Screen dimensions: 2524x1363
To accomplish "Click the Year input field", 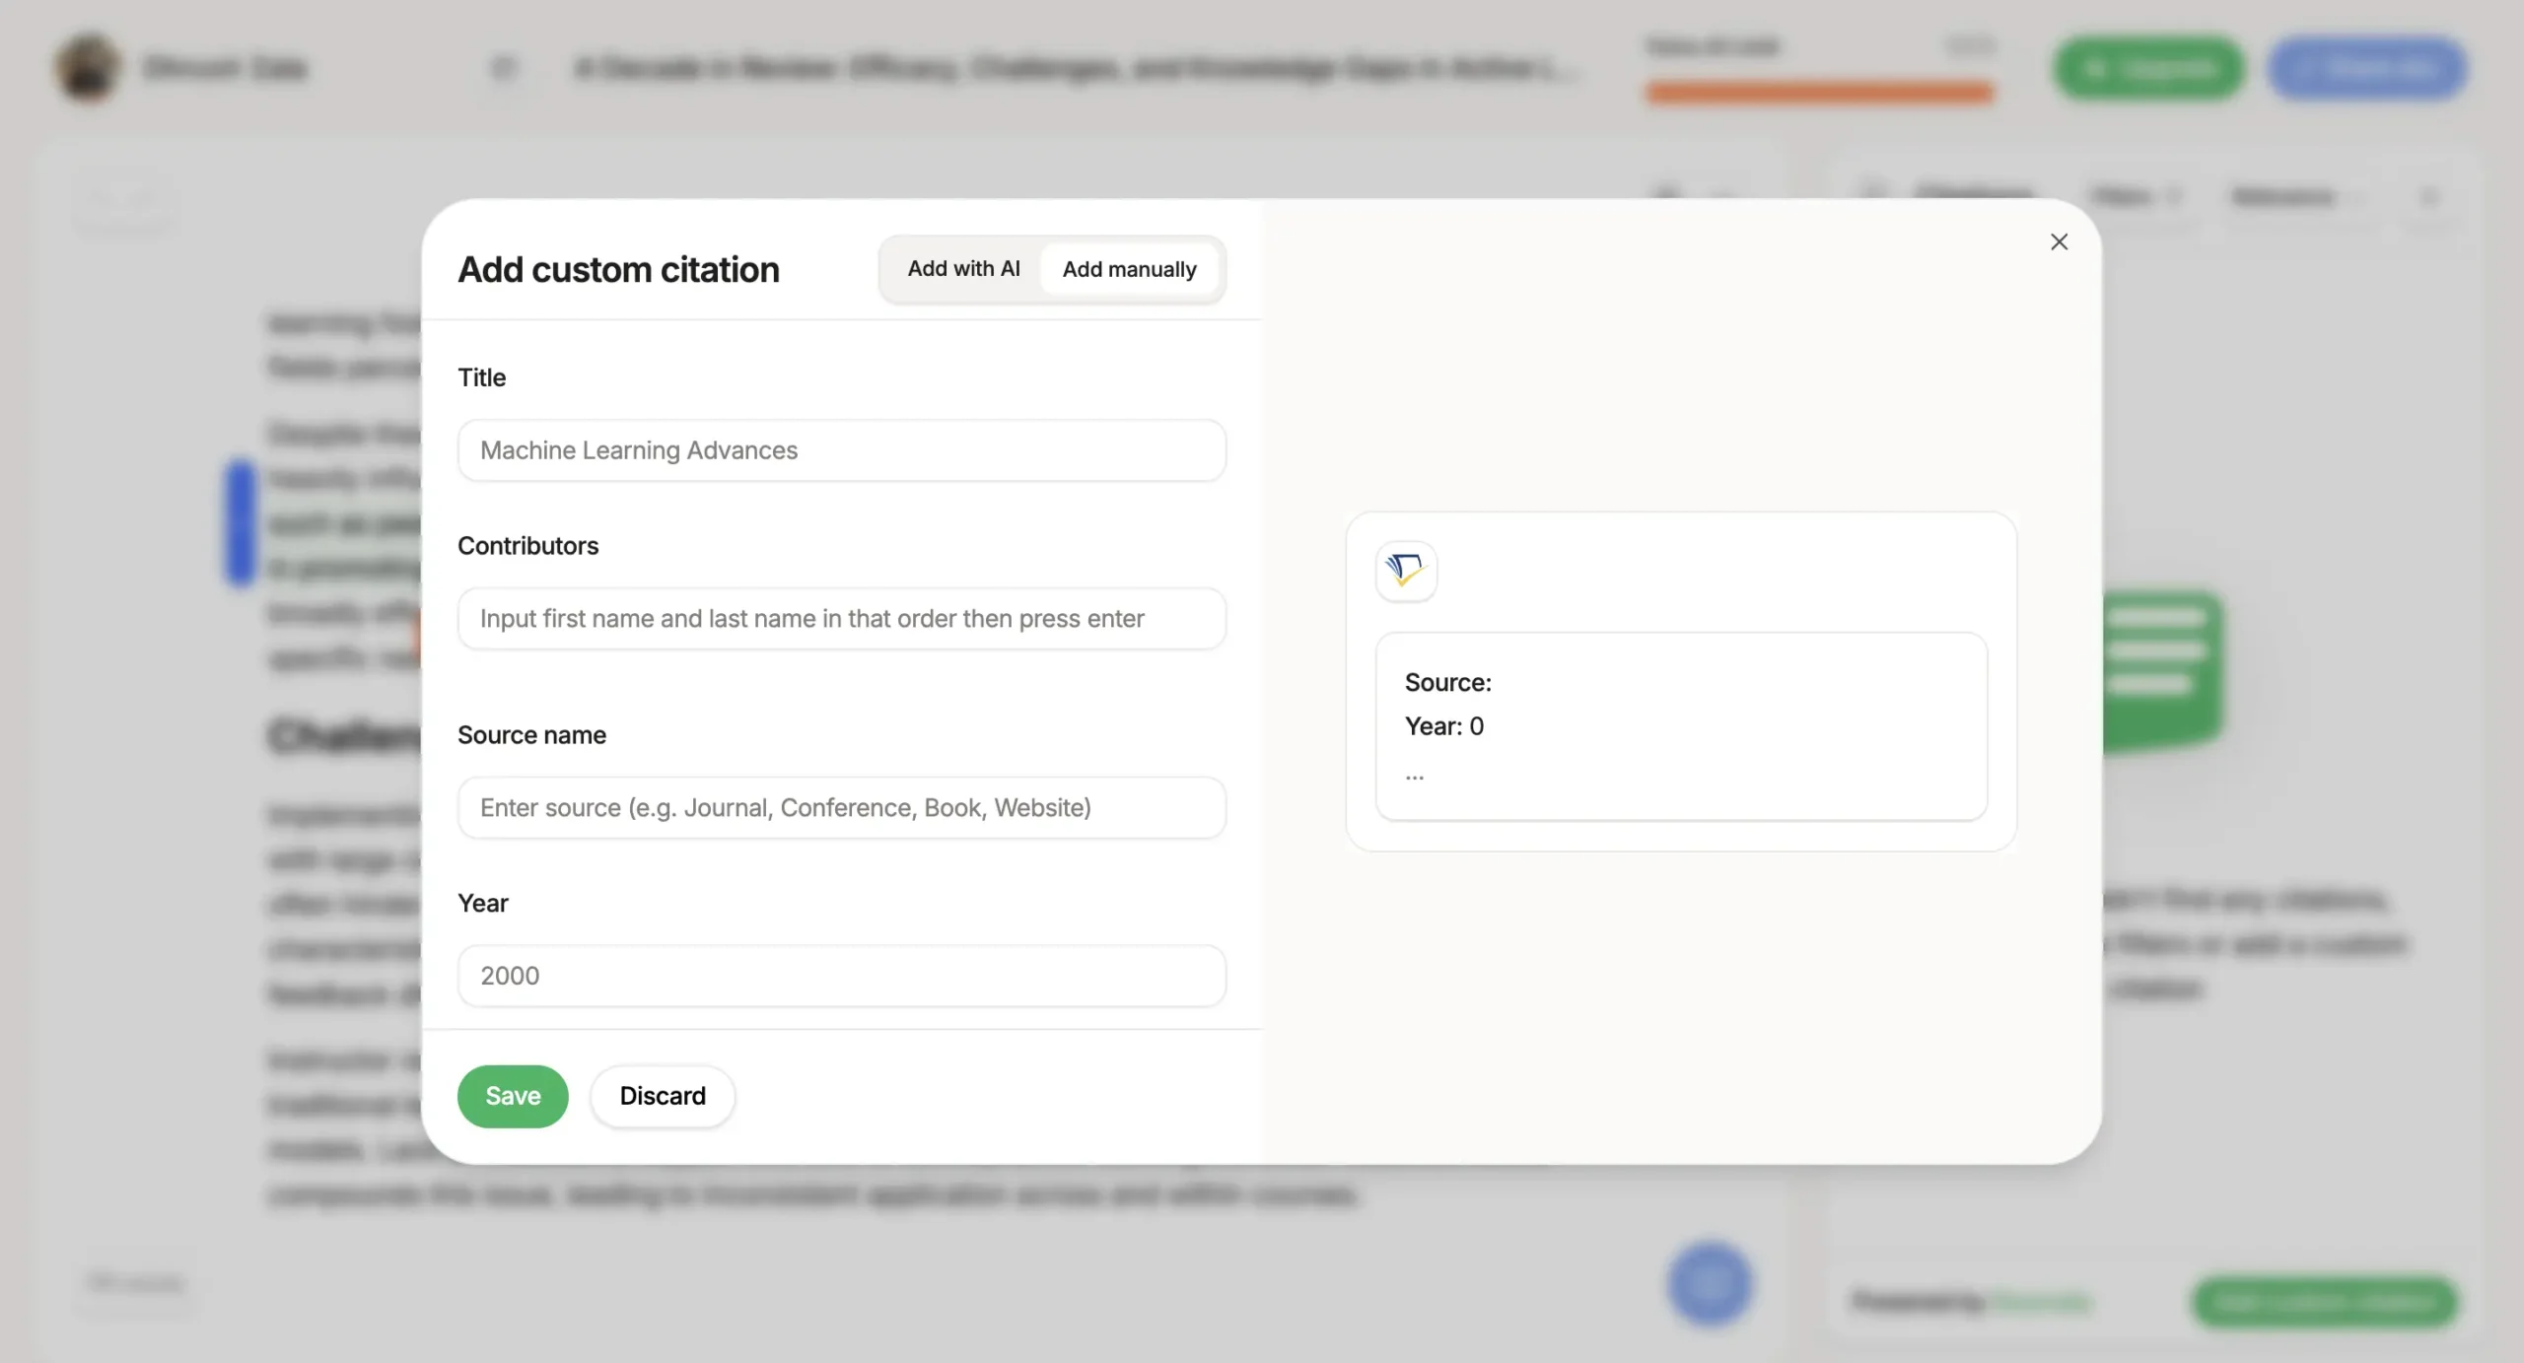I will click(x=842, y=976).
